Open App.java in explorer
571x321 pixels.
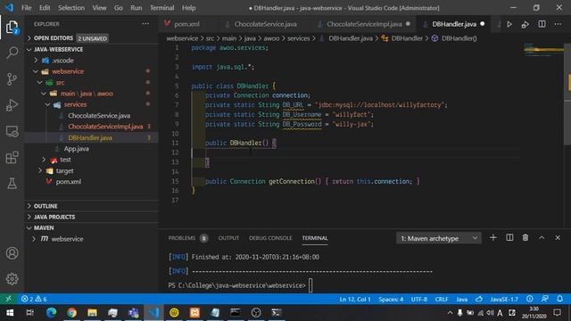pyautogui.click(x=76, y=149)
